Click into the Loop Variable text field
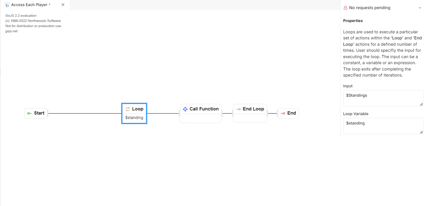This screenshot has height=206, width=426. coord(383,126)
